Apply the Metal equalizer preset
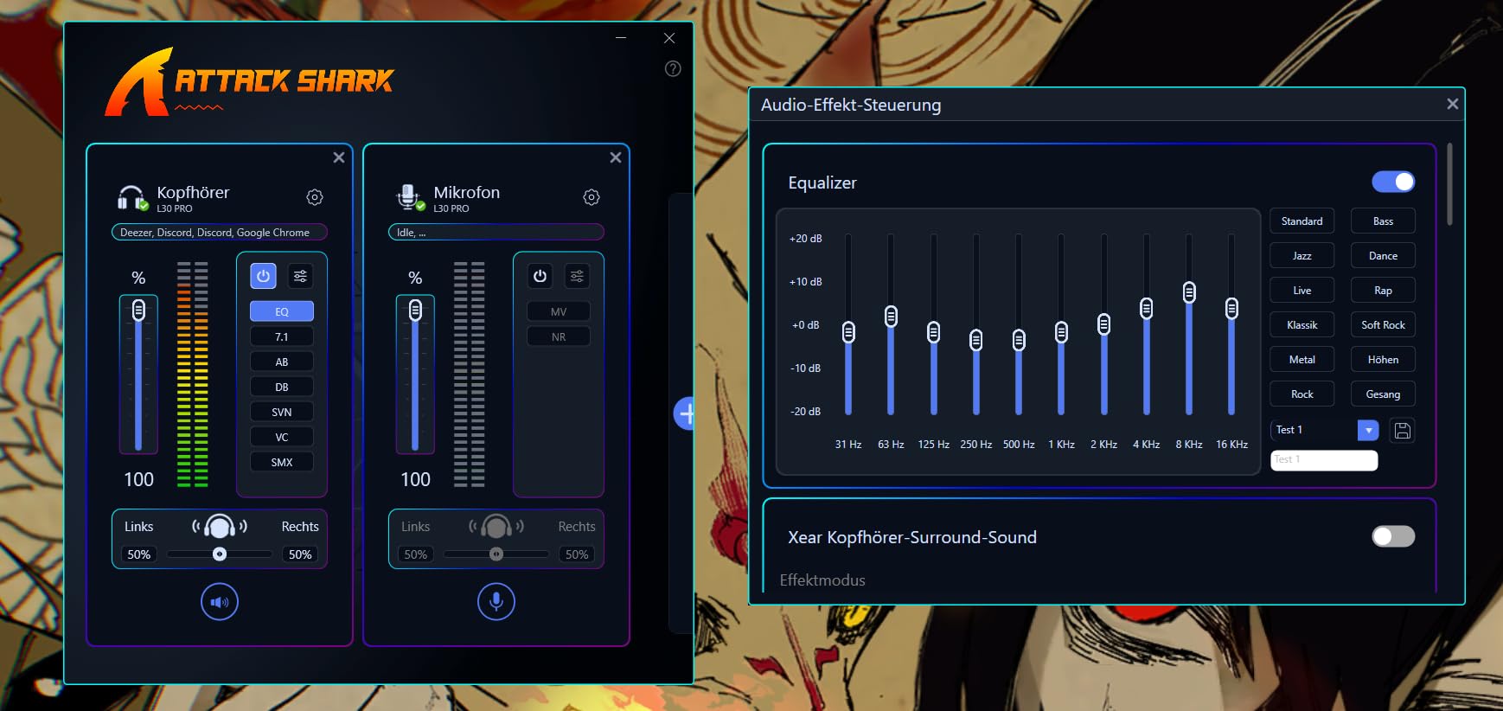 click(x=1302, y=359)
